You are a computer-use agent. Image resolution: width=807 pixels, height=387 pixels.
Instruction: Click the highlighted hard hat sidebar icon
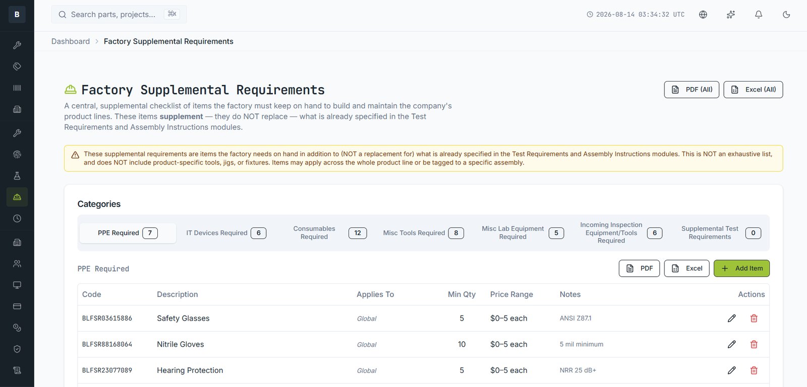(x=17, y=197)
